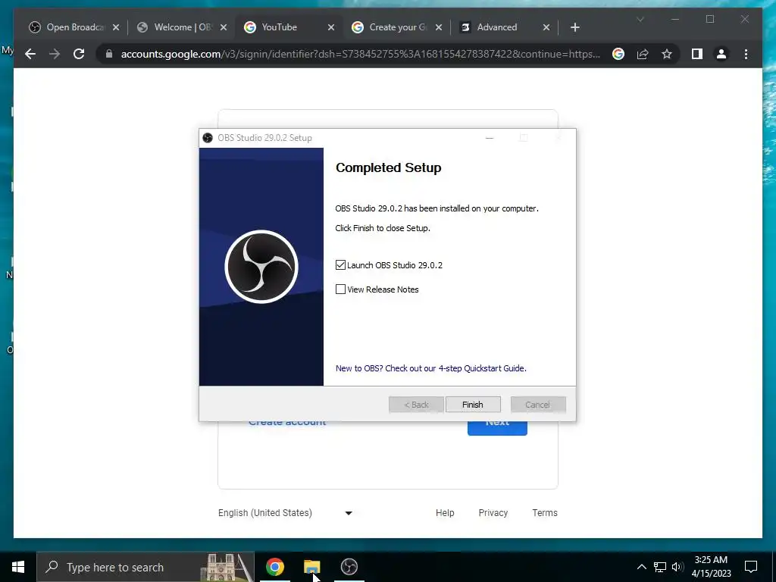
Task: Open a new Chrome tab
Action: [574, 27]
